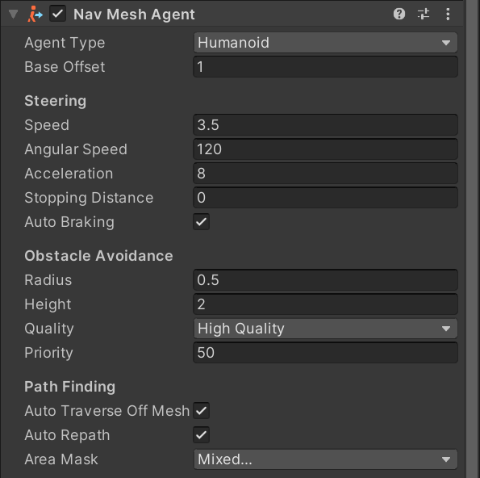Click the Angular Speed value field
Image resolution: width=480 pixels, height=478 pixels.
coord(325,149)
